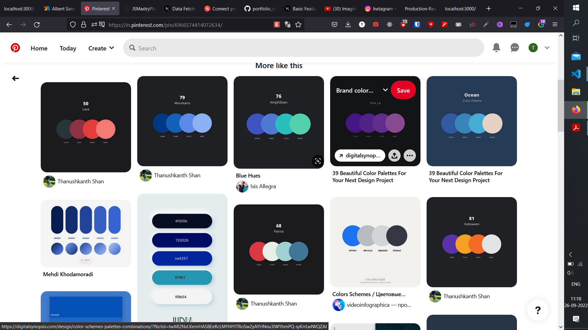Screen dimensions: 588x330
Task: Switch to the Instagram browser tab
Action: [380, 9]
